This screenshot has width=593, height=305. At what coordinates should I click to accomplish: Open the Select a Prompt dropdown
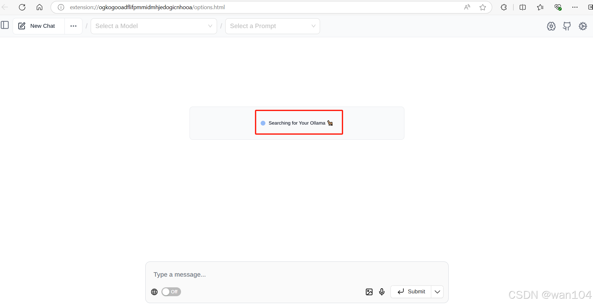point(273,26)
